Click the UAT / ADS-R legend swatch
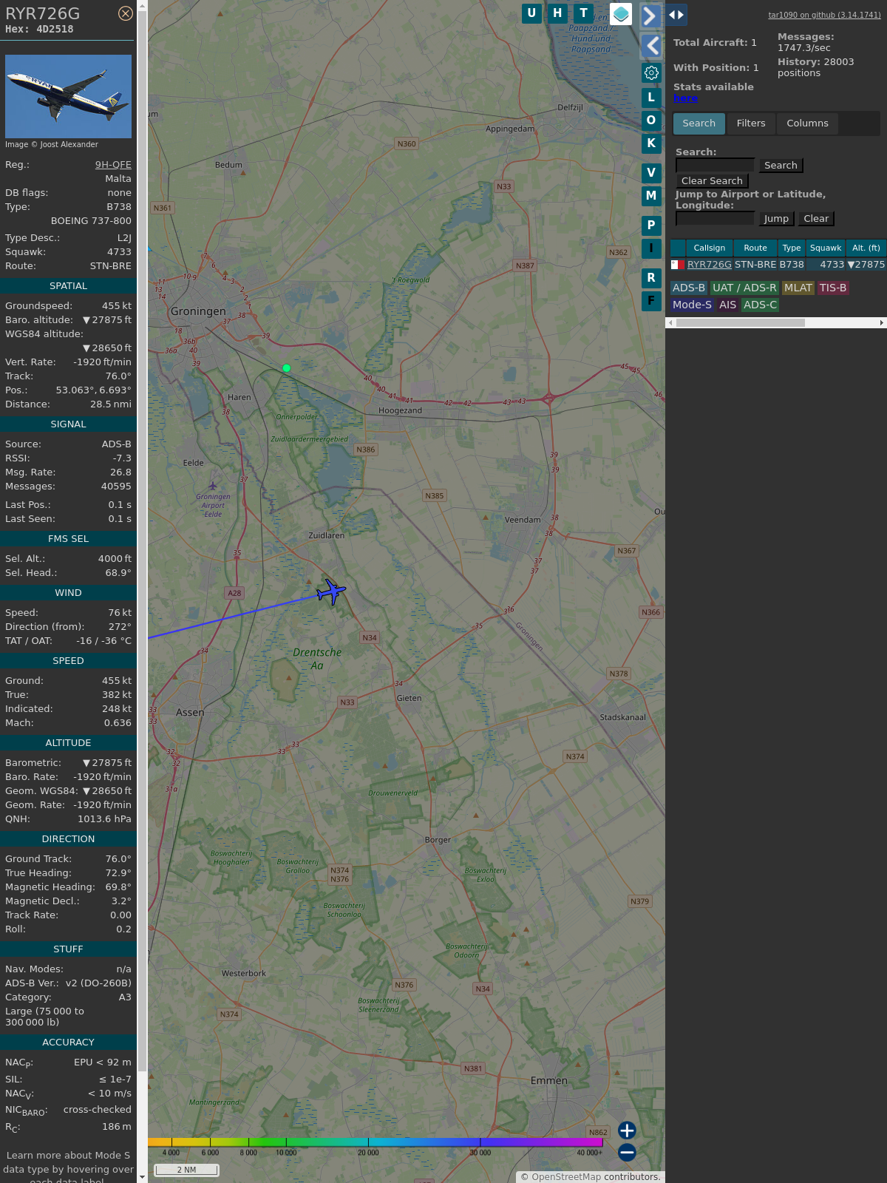The image size is (887, 1183). click(x=744, y=288)
